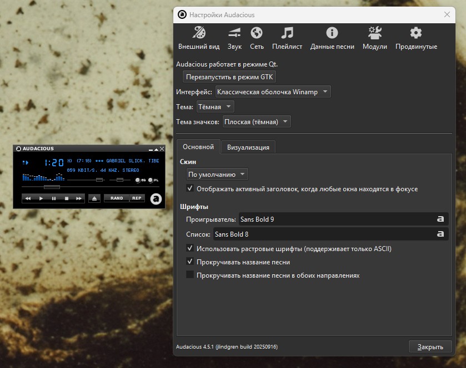The width and height of the screenshot is (466, 368).
Task: Go to Сеть network settings
Action: click(257, 38)
